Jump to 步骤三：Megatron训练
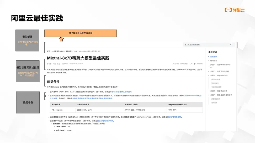Image resolution: width=255 pixels, height=143 pixels. point(219,75)
